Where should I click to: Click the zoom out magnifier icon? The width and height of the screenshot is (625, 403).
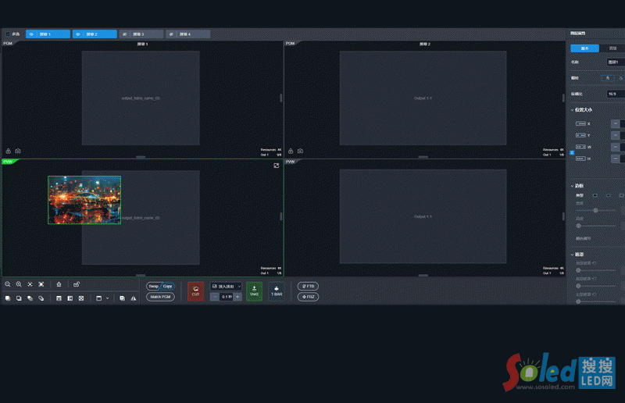pos(7,284)
